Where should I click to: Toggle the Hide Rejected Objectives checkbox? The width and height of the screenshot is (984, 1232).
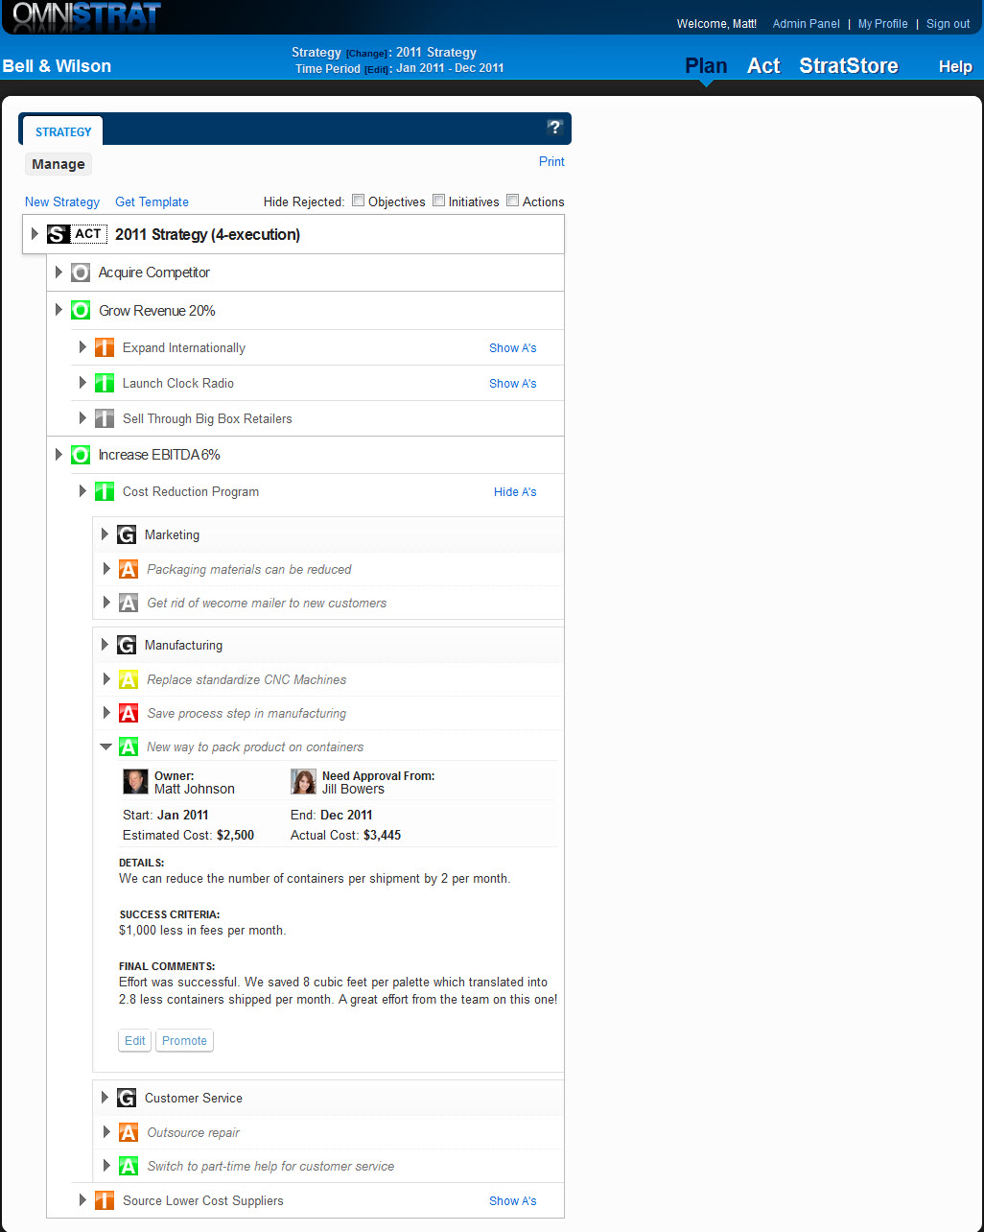pyautogui.click(x=359, y=201)
